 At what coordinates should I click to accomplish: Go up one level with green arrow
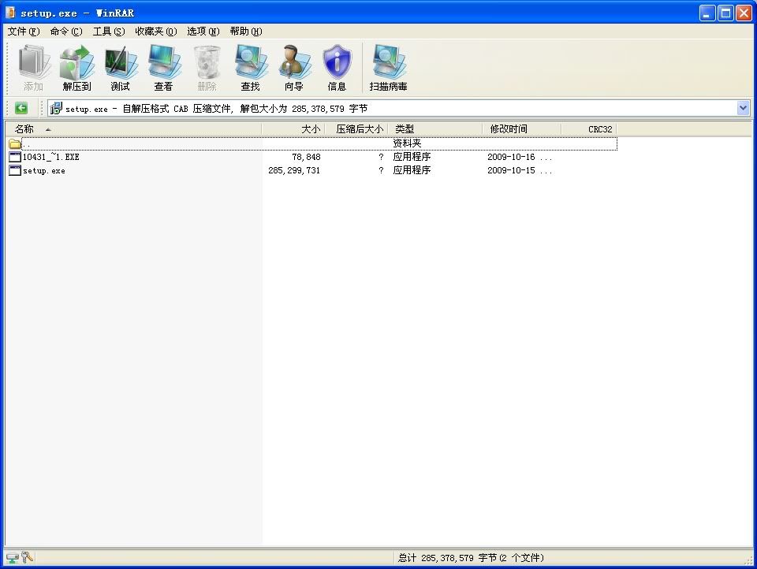click(x=21, y=108)
